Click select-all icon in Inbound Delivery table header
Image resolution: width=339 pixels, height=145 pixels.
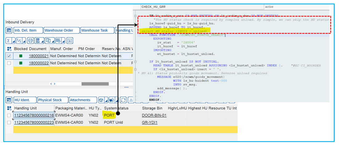coord(9,49)
